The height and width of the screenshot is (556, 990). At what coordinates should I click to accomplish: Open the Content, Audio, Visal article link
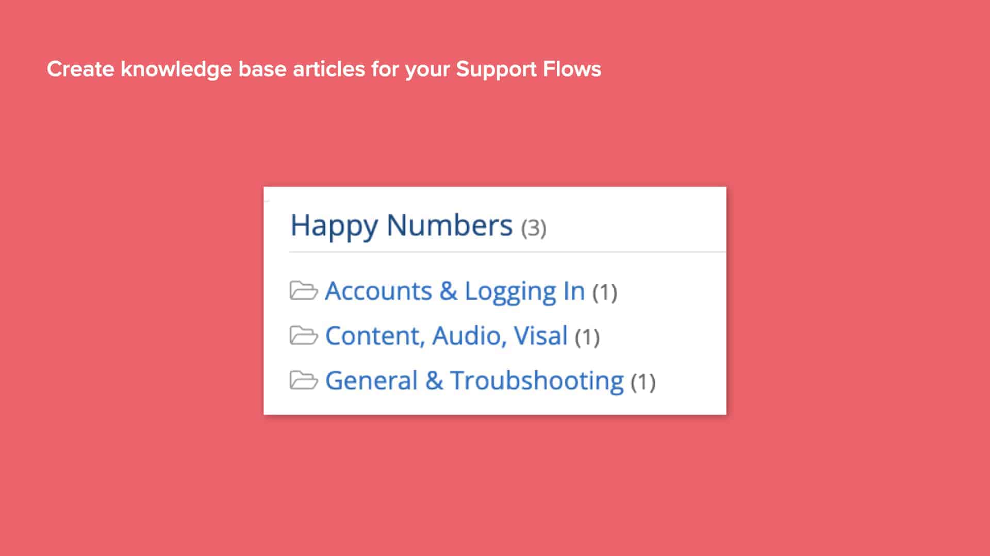point(446,336)
